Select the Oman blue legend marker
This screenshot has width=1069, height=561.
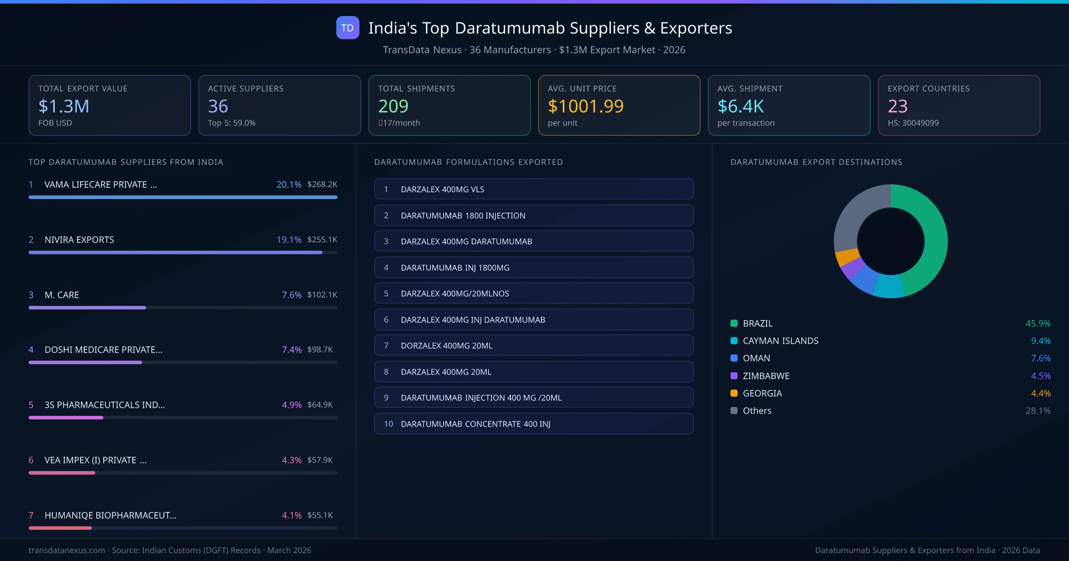tap(733, 358)
